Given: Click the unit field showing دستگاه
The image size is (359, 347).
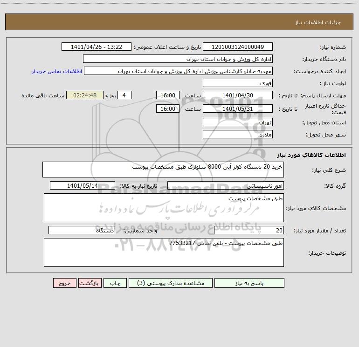Looking at the screenshot, I should pos(82,230).
